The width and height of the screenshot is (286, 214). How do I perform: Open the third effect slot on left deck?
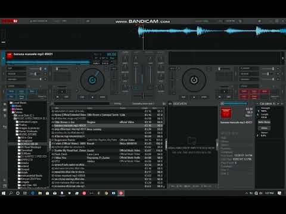point(16,79)
